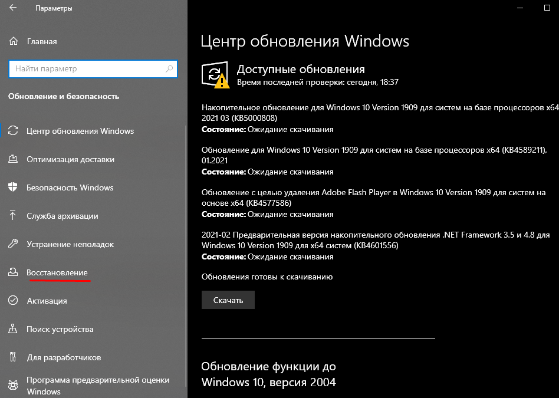Open the Главная home icon
This screenshot has height=398, width=559.
pos(14,41)
